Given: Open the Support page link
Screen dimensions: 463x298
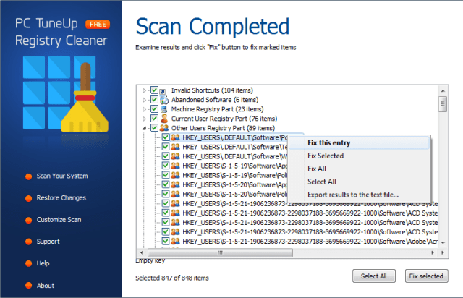Looking at the screenshot, I should (48, 242).
